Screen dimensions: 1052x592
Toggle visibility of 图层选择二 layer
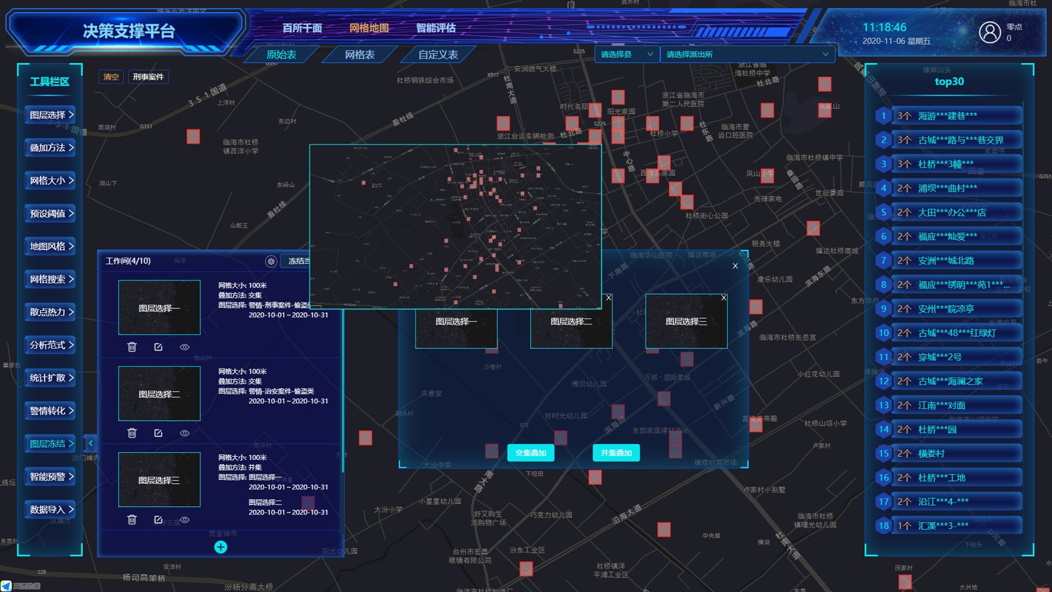point(185,433)
